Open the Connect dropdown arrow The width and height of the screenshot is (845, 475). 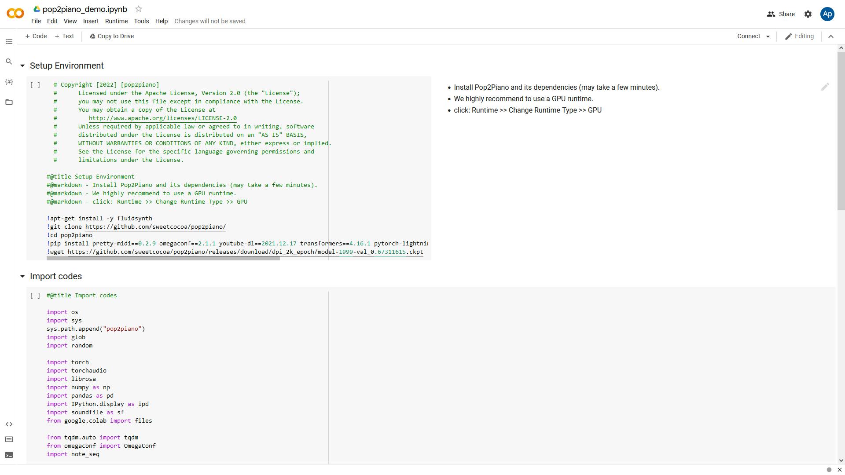[768, 37]
